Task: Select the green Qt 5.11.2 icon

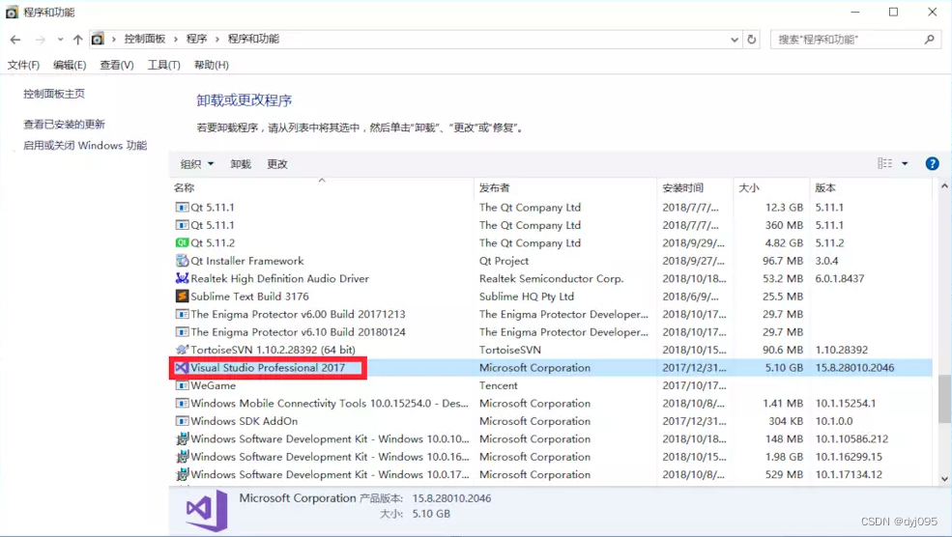Action: point(182,242)
